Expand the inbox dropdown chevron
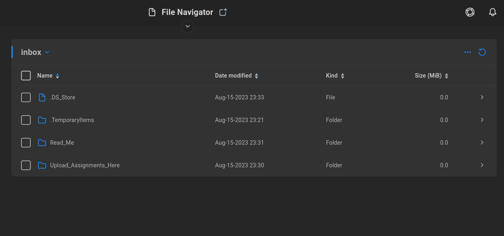 [x=47, y=52]
